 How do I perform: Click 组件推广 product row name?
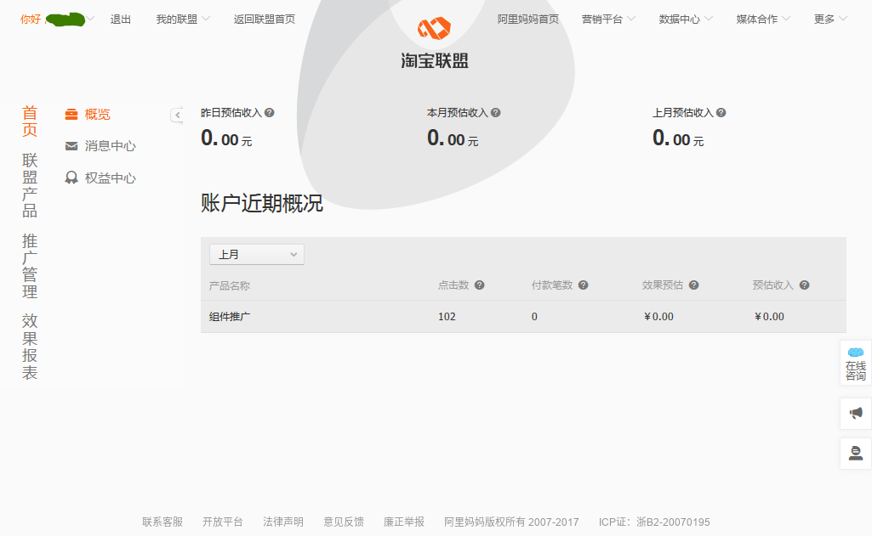pyautogui.click(x=230, y=317)
